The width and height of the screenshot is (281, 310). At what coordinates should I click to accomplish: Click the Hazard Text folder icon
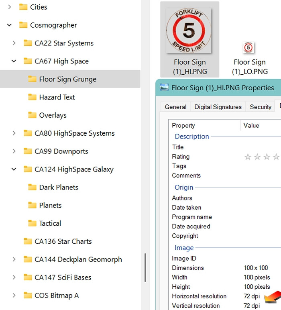point(33,97)
